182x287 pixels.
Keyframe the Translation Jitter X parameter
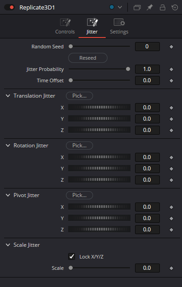[x=172, y=108]
